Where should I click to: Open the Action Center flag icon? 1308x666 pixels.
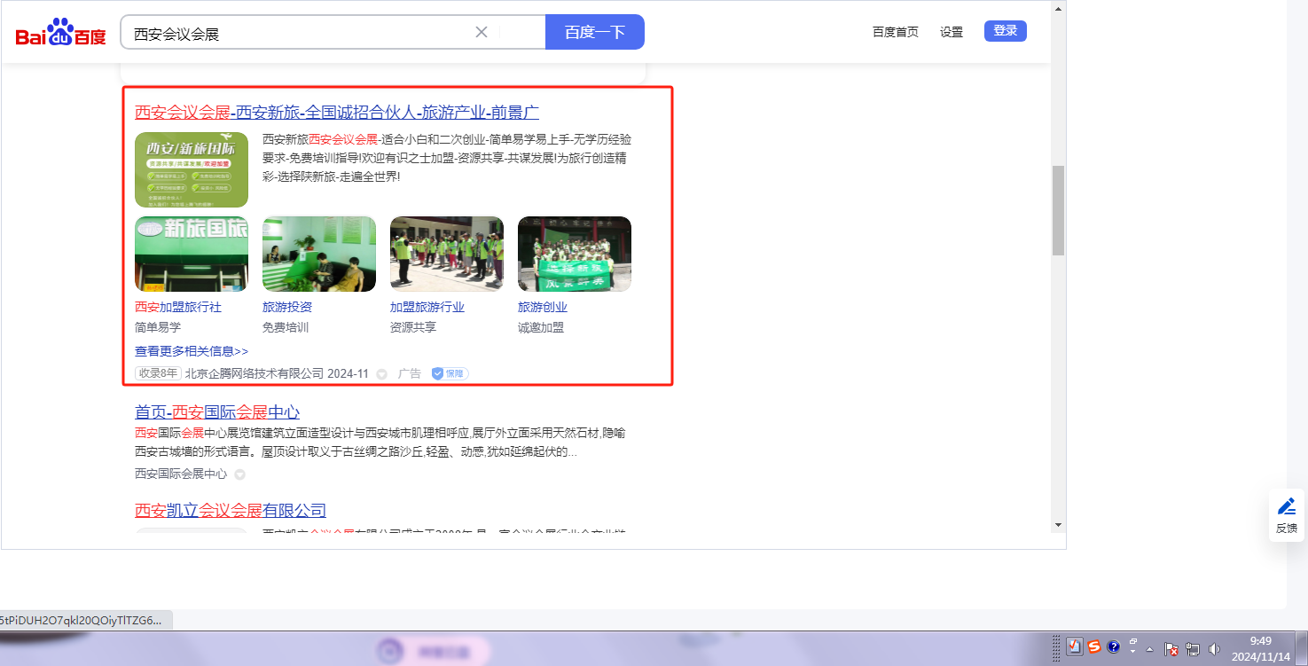[1171, 648]
